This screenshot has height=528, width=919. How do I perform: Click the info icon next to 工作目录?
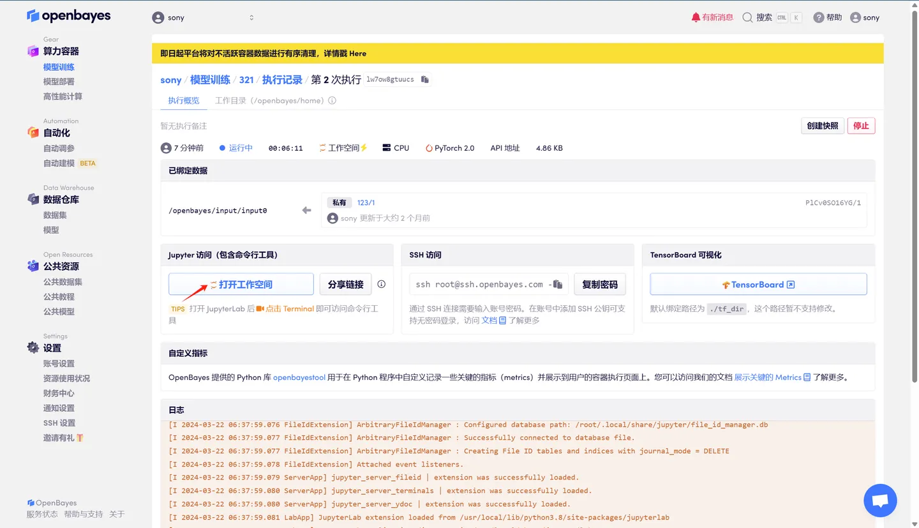332,100
